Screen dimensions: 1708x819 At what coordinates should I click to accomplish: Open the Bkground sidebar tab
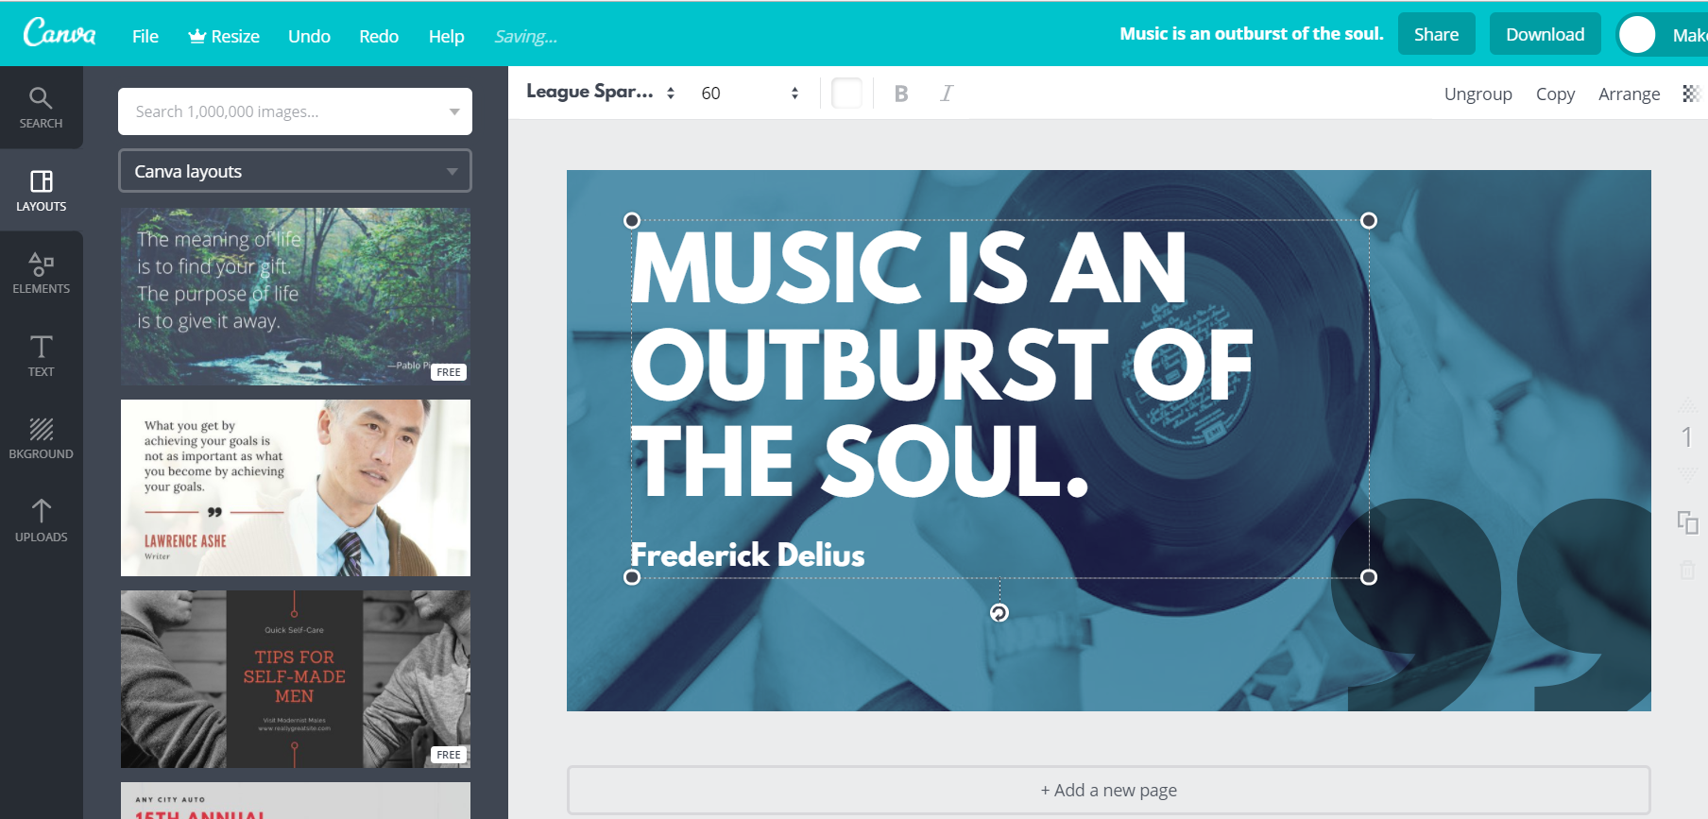tap(41, 438)
